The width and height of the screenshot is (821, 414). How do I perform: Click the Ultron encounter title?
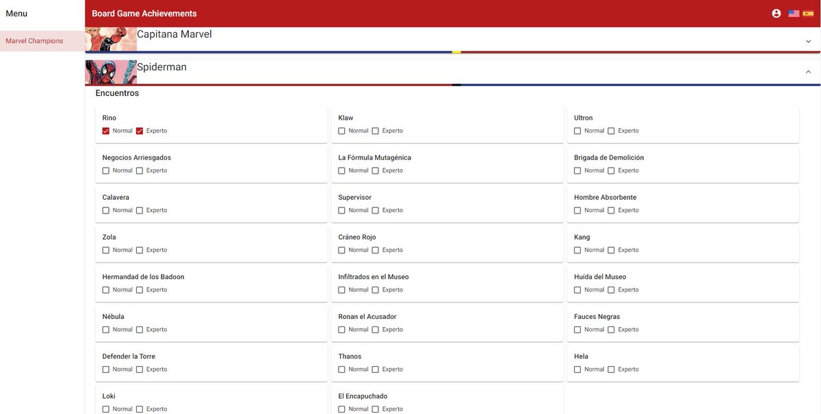click(x=584, y=118)
